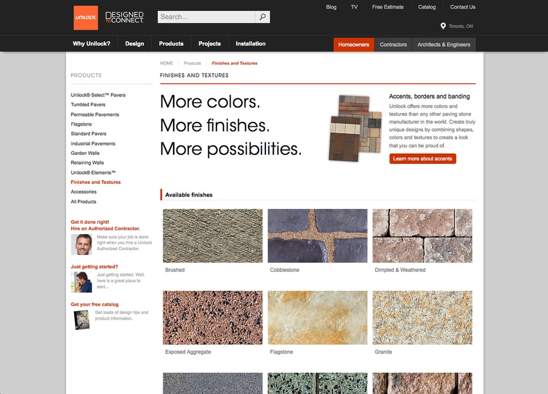Select the Dimpled & Weathered swatch
Image resolution: width=548 pixels, height=394 pixels.
point(422,236)
